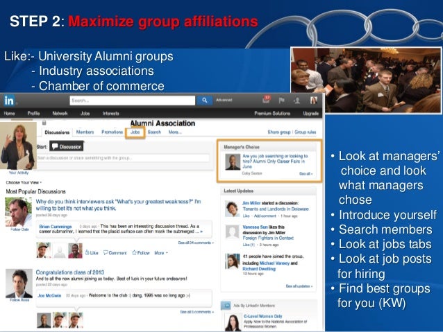The width and height of the screenshot is (443, 332).
Task: Click the Group rules link
Action: point(305,132)
